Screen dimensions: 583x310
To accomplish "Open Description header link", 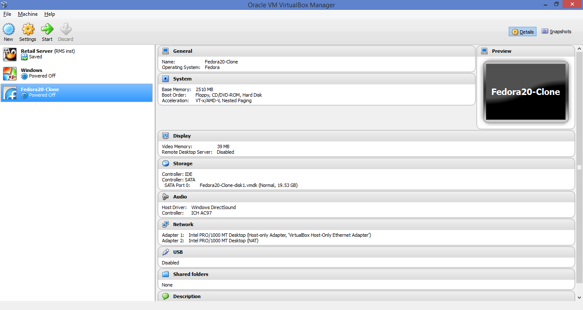I will tap(187, 296).
